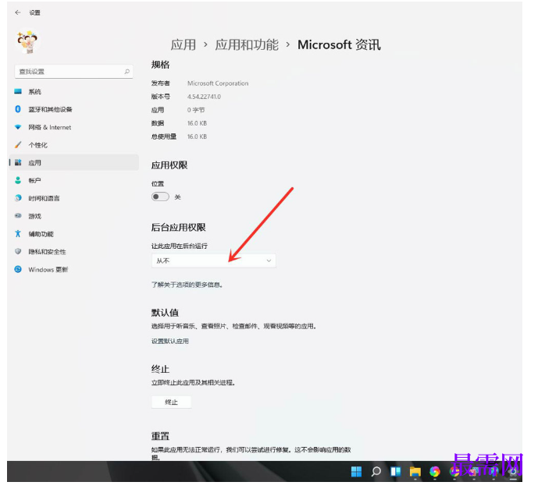Open 系统 settings in the sidebar
538x489 pixels.
[x=74, y=91]
